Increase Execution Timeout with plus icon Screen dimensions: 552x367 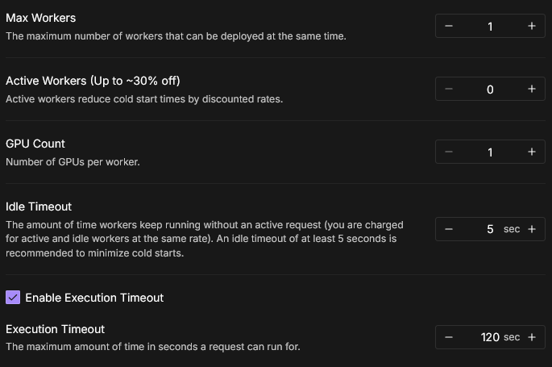[531, 337]
